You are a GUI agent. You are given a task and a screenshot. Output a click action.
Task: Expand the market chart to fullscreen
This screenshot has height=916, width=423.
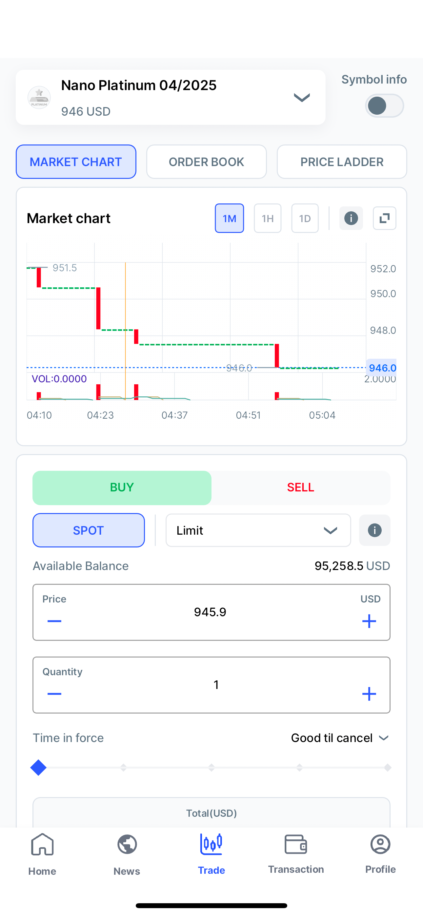tap(384, 218)
